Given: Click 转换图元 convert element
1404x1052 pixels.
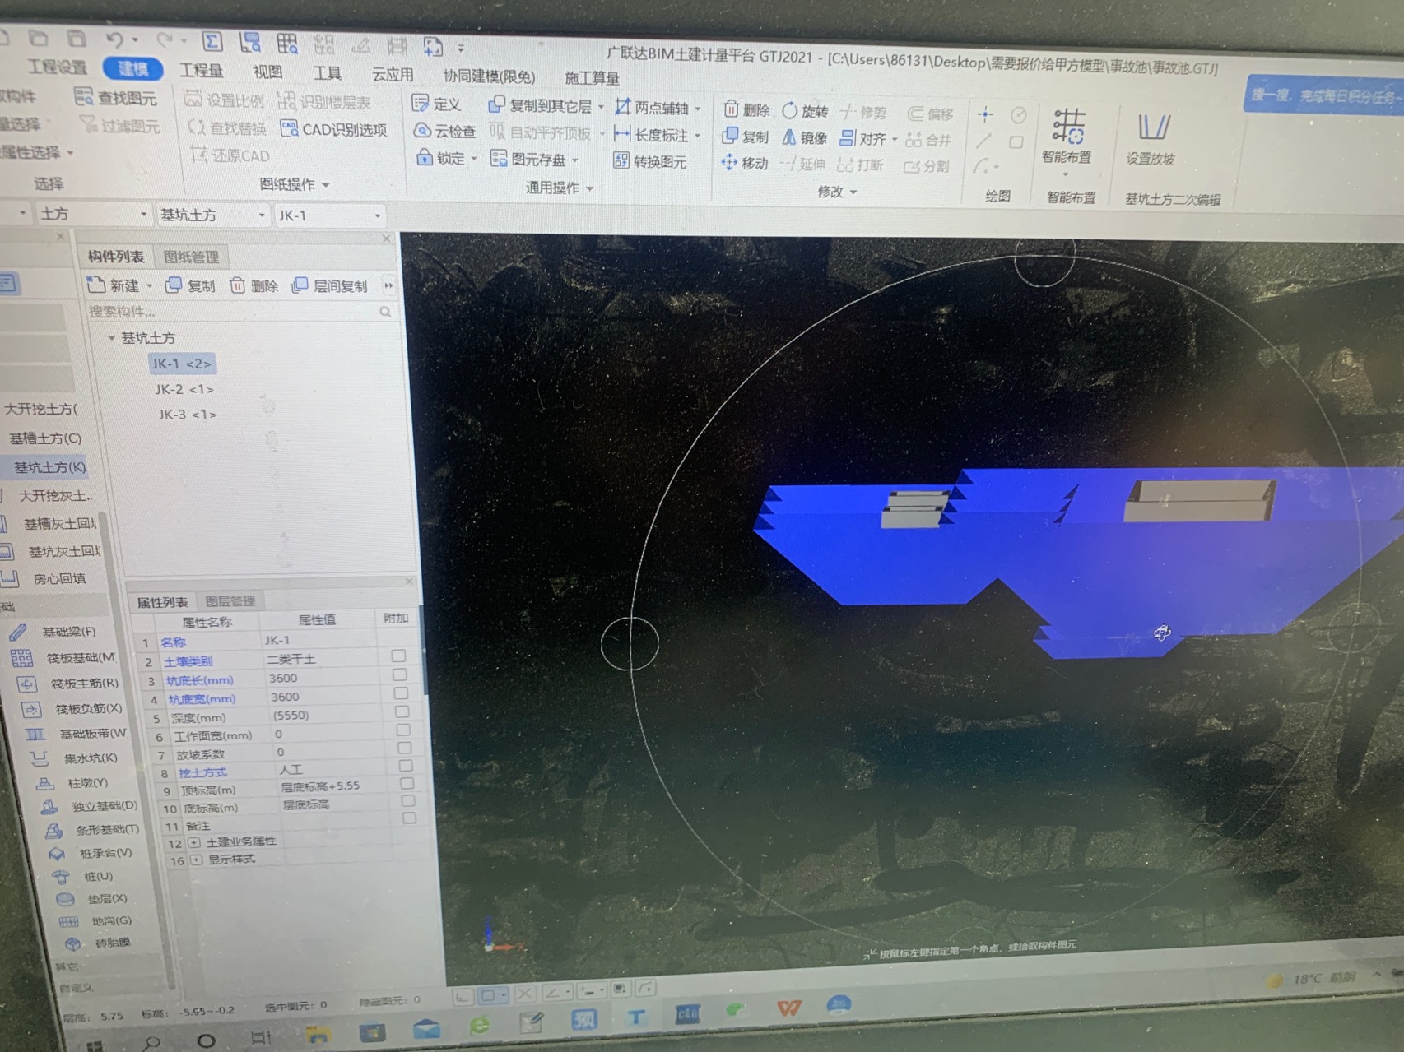Looking at the screenshot, I should click(650, 161).
